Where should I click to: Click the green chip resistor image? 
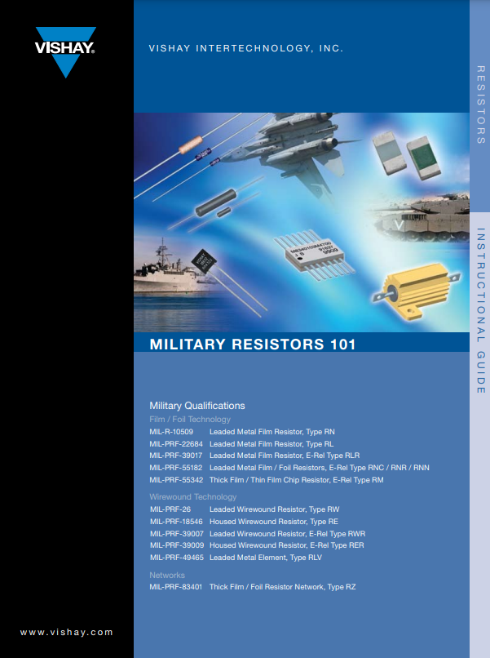point(424,158)
